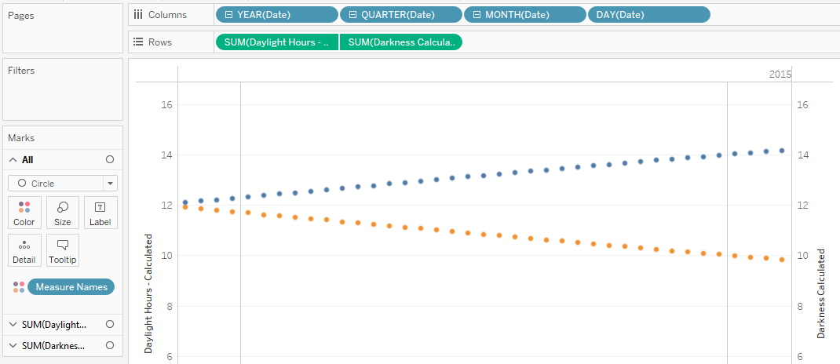
Task: Select the Measure Names pill
Action: (x=71, y=287)
